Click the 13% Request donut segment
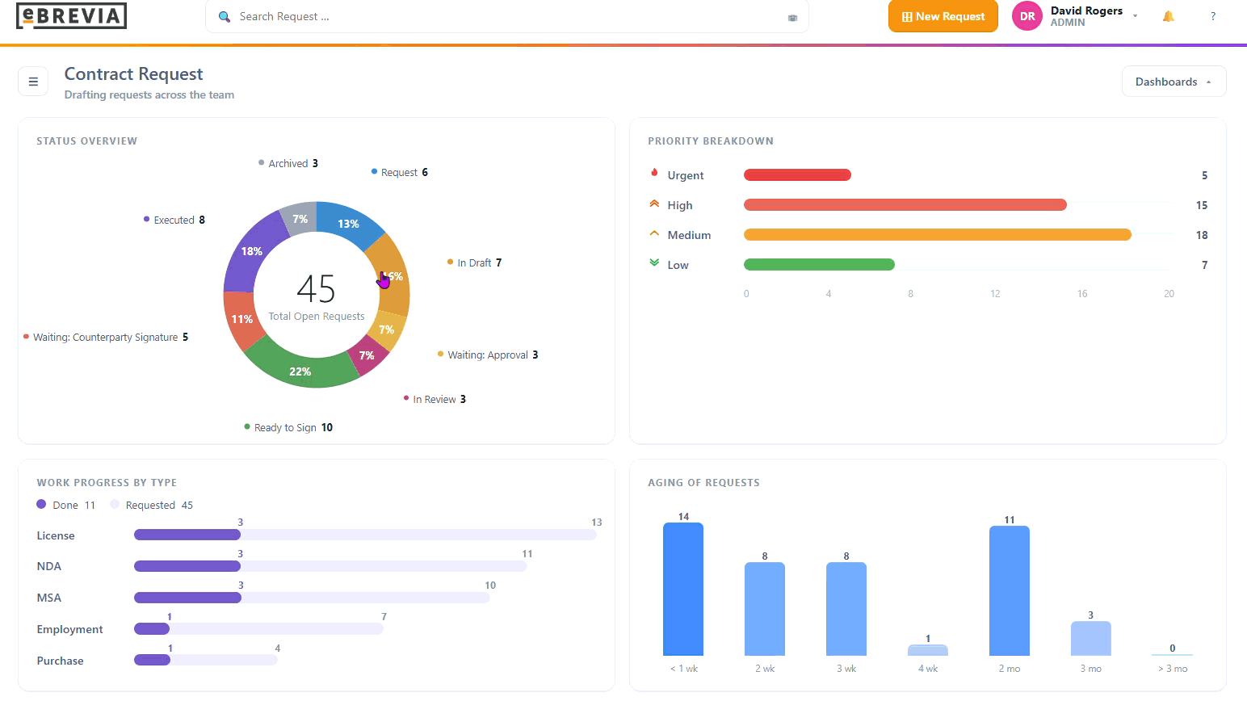 350,224
